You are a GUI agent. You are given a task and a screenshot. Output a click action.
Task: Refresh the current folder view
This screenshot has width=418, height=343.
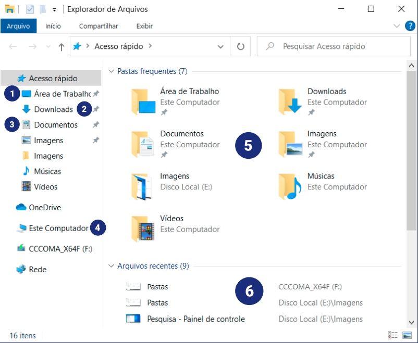pyautogui.click(x=240, y=46)
